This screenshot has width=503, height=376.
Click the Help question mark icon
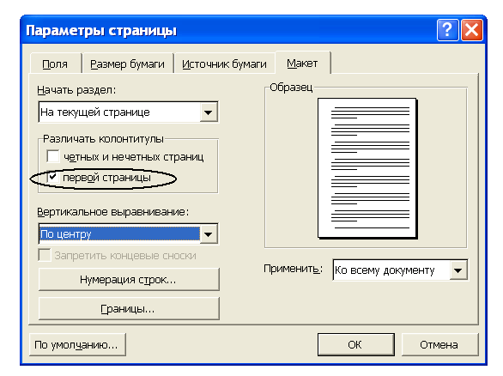[x=447, y=30]
